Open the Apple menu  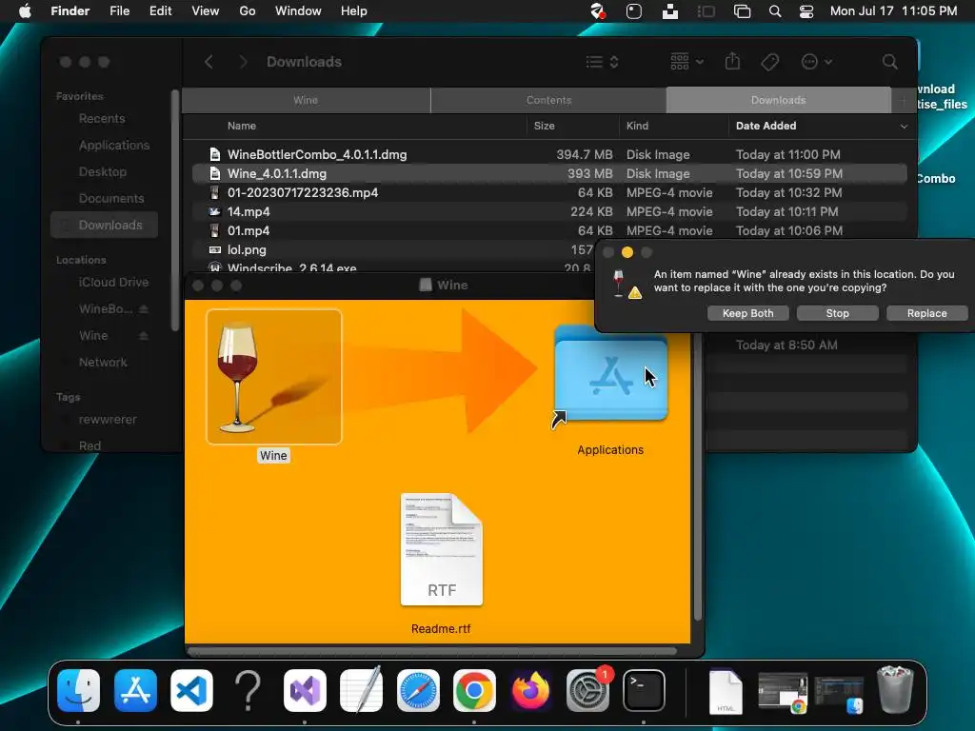click(x=24, y=11)
